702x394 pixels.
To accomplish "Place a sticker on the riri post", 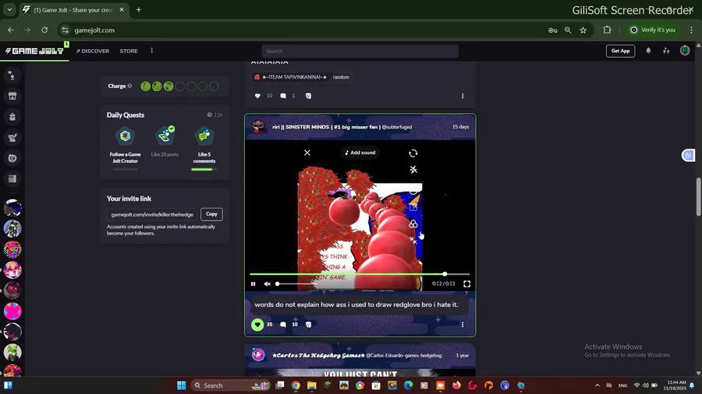I will (308, 325).
